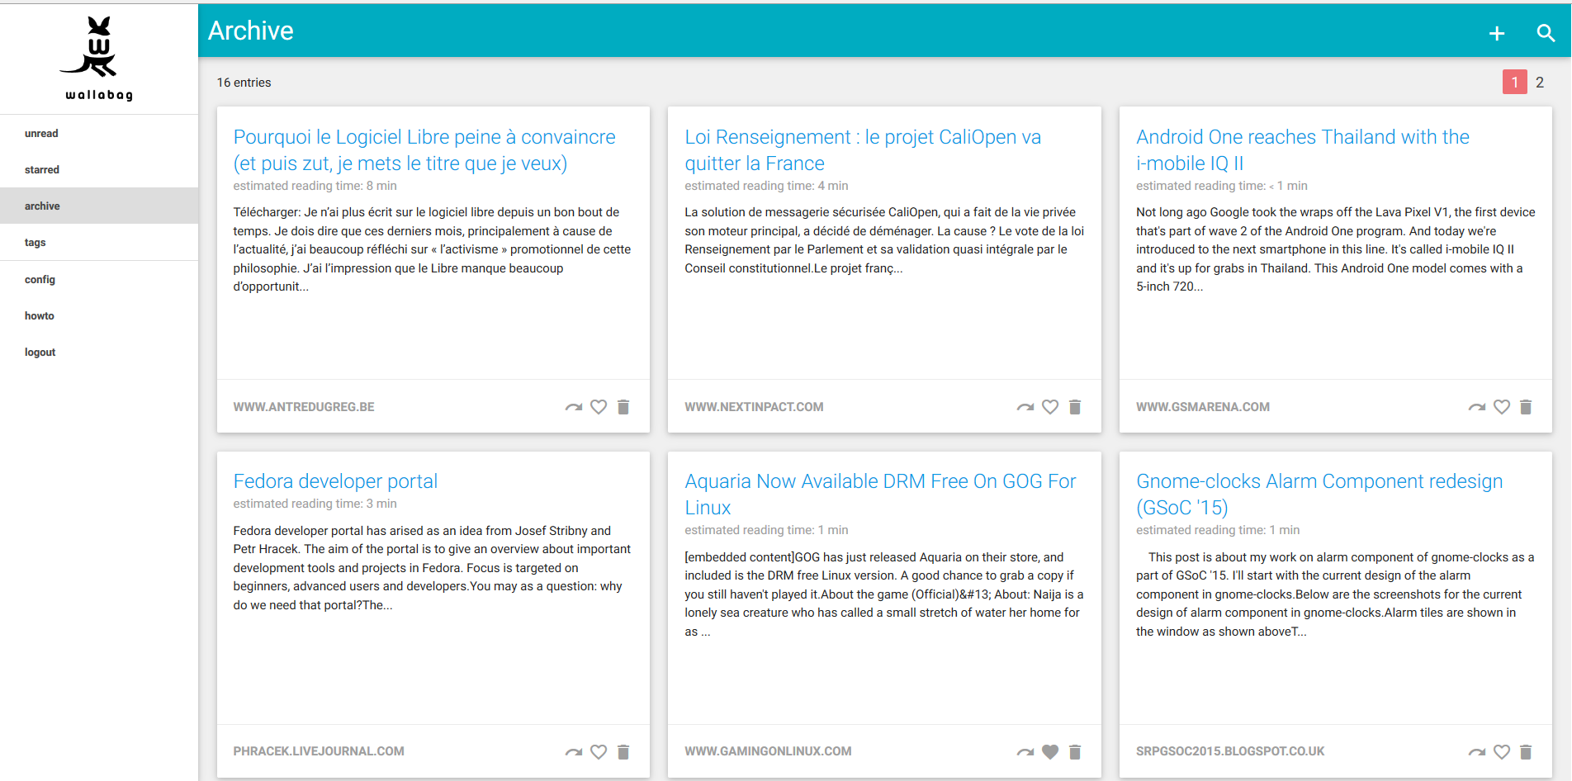Open the tags section in sidebar
Viewport: 1572px width, 781px height.
click(x=35, y=243)
